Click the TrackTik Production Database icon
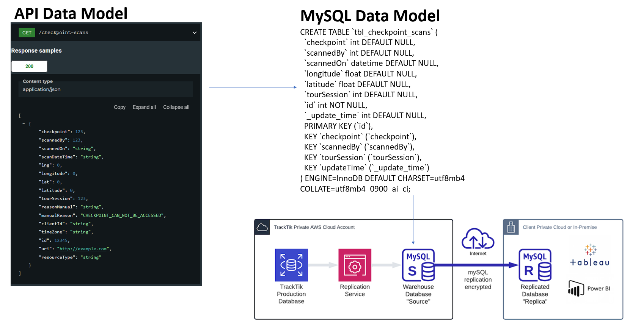 (291, 265)
